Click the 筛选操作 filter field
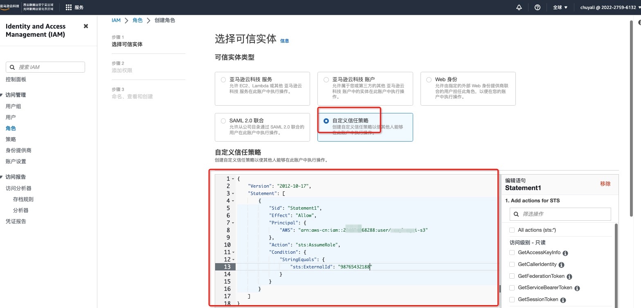The height and width of the screenshot is (308, 641). (x=560, y=214)
